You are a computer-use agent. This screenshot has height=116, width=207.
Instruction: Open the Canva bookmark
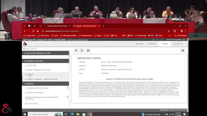159,35
